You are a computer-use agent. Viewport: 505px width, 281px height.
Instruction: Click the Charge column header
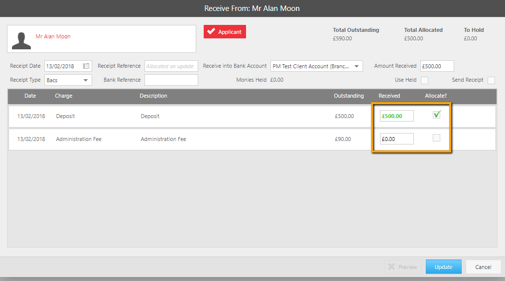(x=63, y=96)
